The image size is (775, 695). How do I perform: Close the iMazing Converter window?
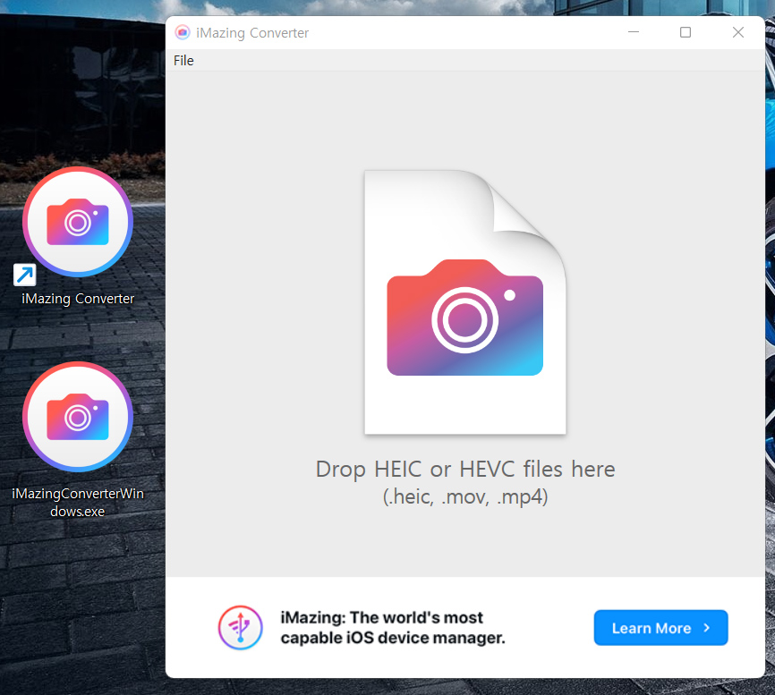738,32
